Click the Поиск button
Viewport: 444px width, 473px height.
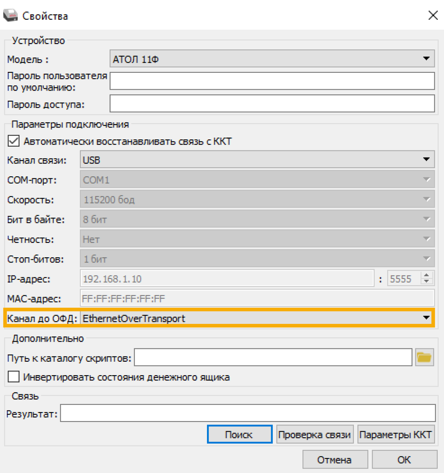click(240, 434)
